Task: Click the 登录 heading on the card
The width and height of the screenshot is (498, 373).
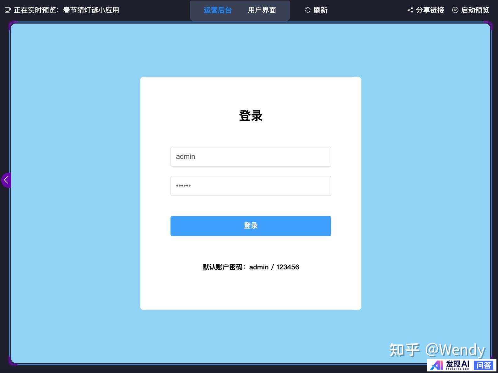Action: pyautogui.click(x=251, y=116)
